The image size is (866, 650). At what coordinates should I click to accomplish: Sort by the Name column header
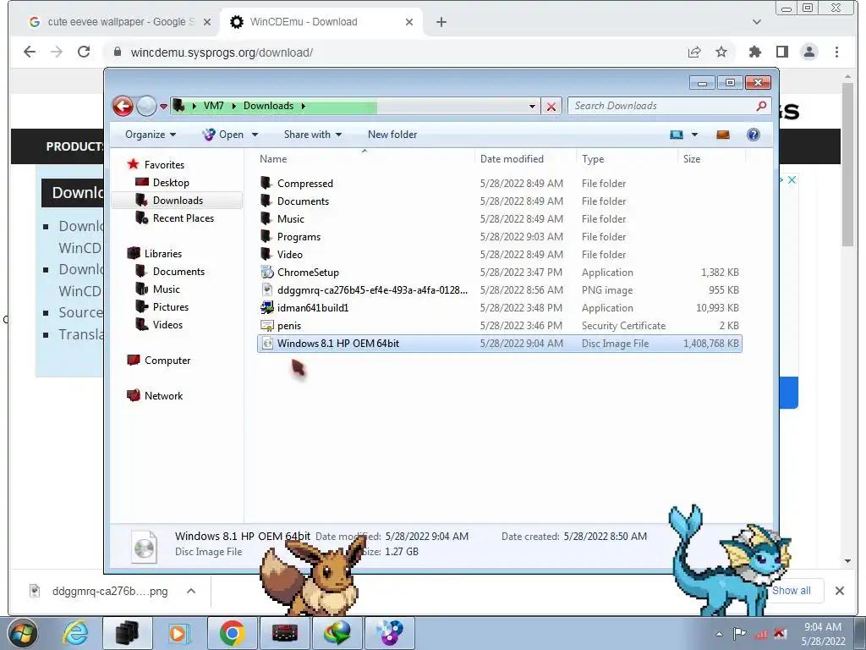point(364,158)
